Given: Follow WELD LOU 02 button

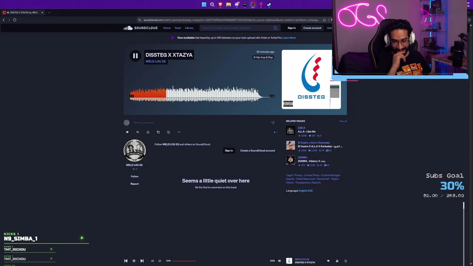Looking at the screenshot, I should [x=135, y=177].
